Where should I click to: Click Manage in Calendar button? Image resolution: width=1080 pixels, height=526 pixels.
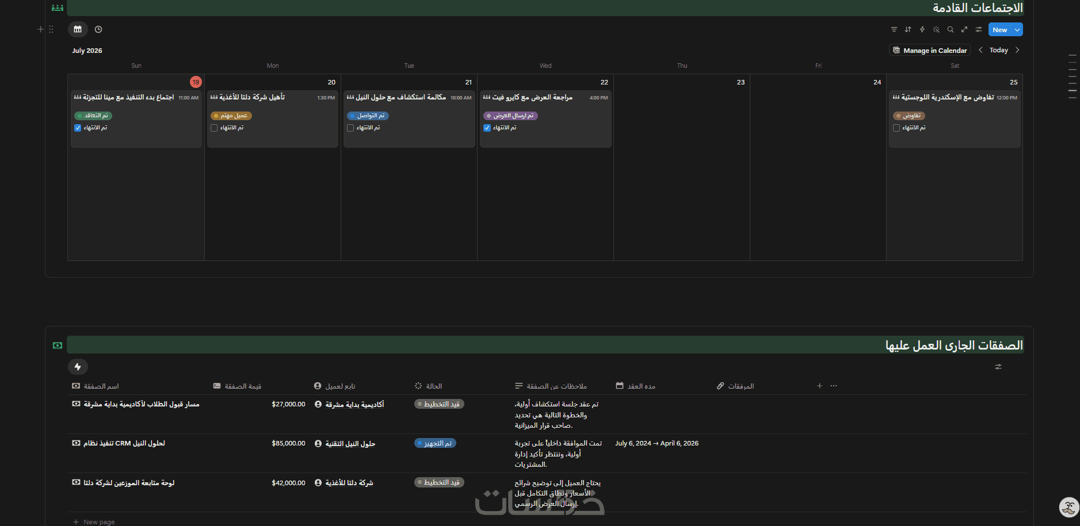(930, 51)
